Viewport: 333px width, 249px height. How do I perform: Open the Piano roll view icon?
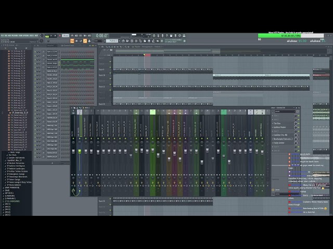(x=127, y=41)
